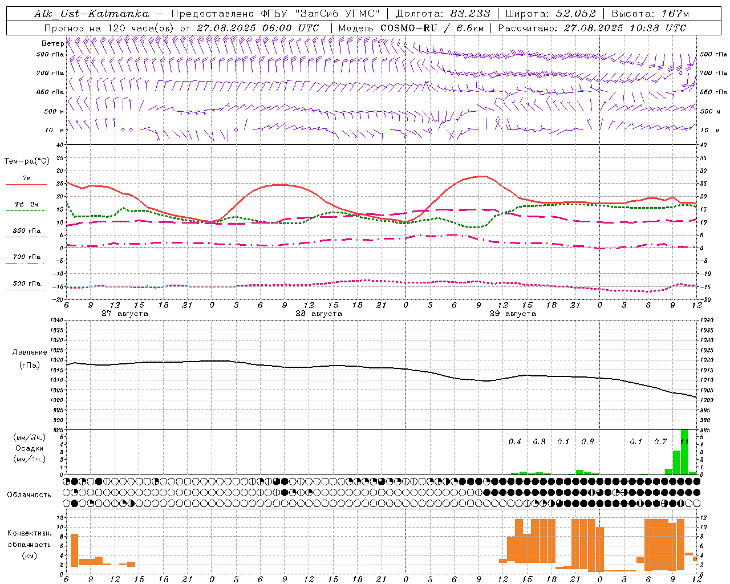
Task: Click the precipitation value 0.3
Action: pos(539,442)
